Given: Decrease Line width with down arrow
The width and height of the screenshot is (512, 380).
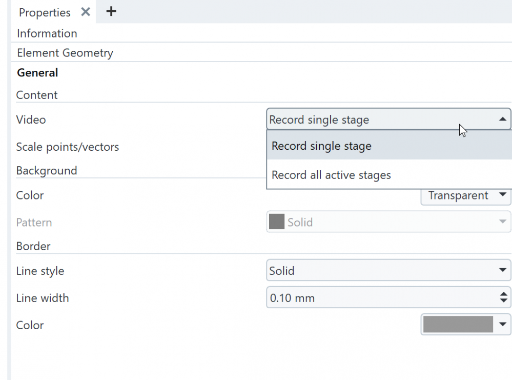Looking at the screenshot, I should point(504,302).
